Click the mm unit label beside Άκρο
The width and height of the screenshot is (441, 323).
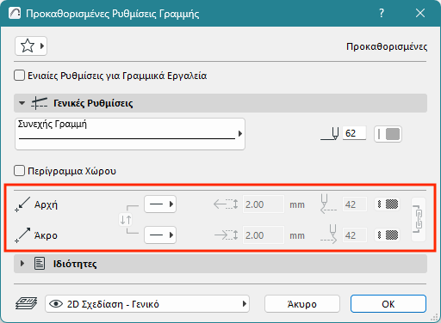point(297,235)
